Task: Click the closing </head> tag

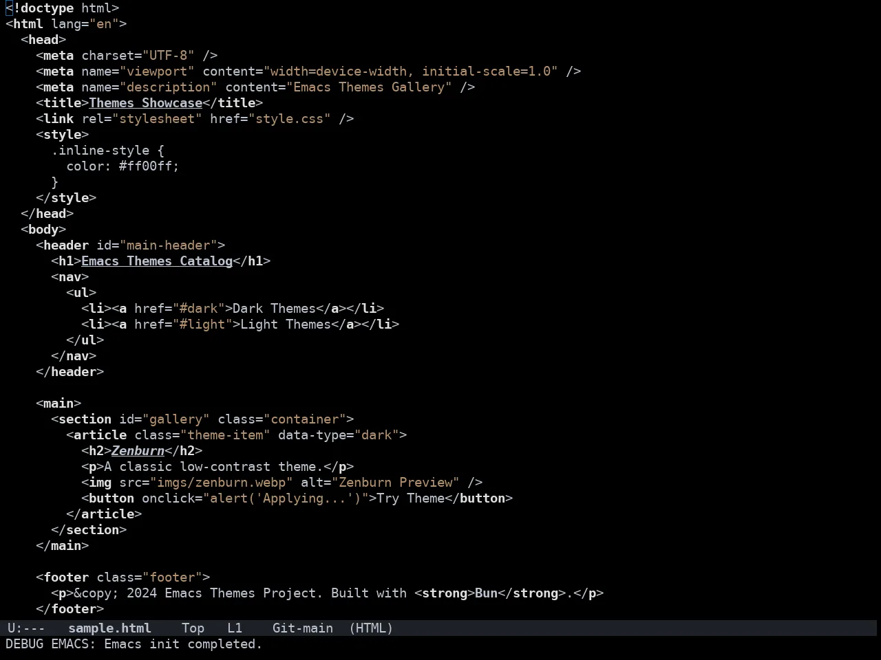Action: [47, 214]
